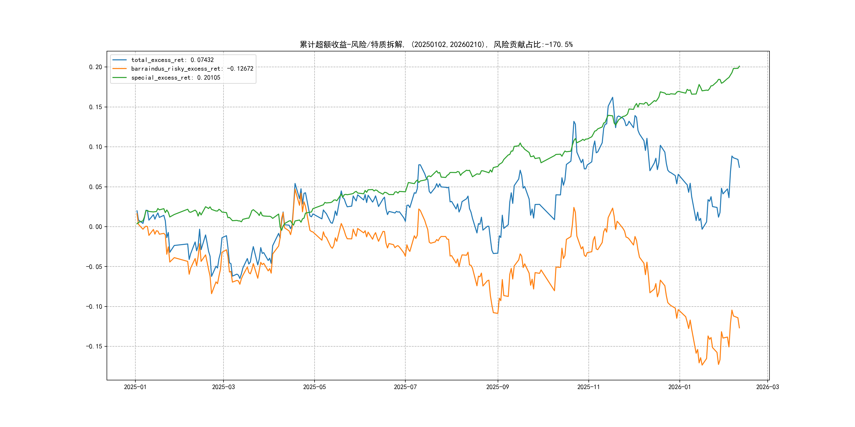Click the 2025-03 x-axis tick label
The width and height of the screenshot is (855, 427).
pyautogui.click(x=223, y=387)
